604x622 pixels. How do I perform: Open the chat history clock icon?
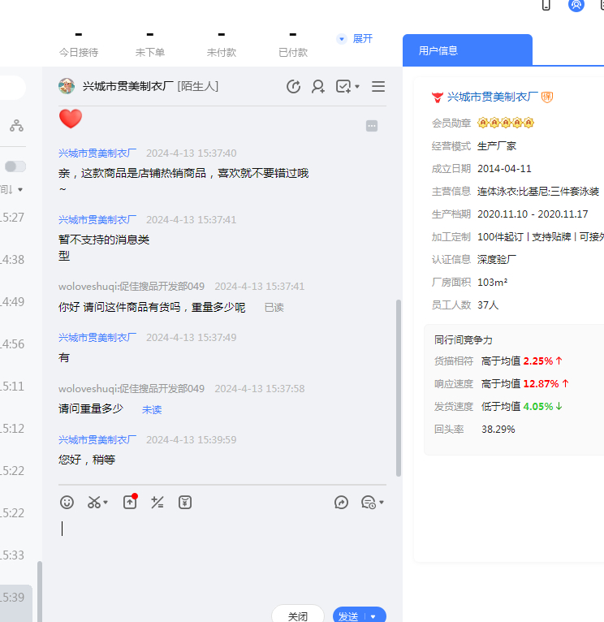294,87
